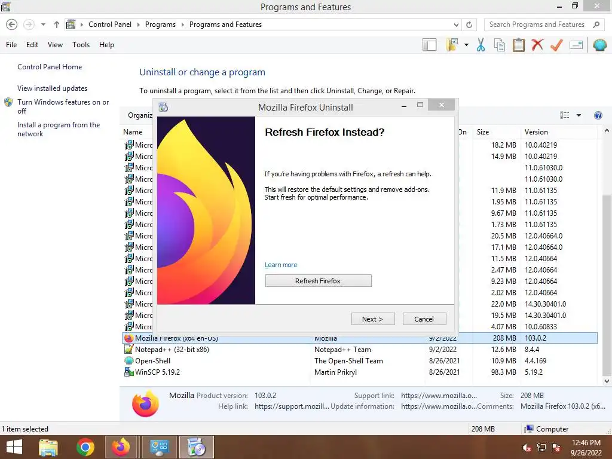
Task: Click the muted speaker tray icon
Action: click(527, 448)
